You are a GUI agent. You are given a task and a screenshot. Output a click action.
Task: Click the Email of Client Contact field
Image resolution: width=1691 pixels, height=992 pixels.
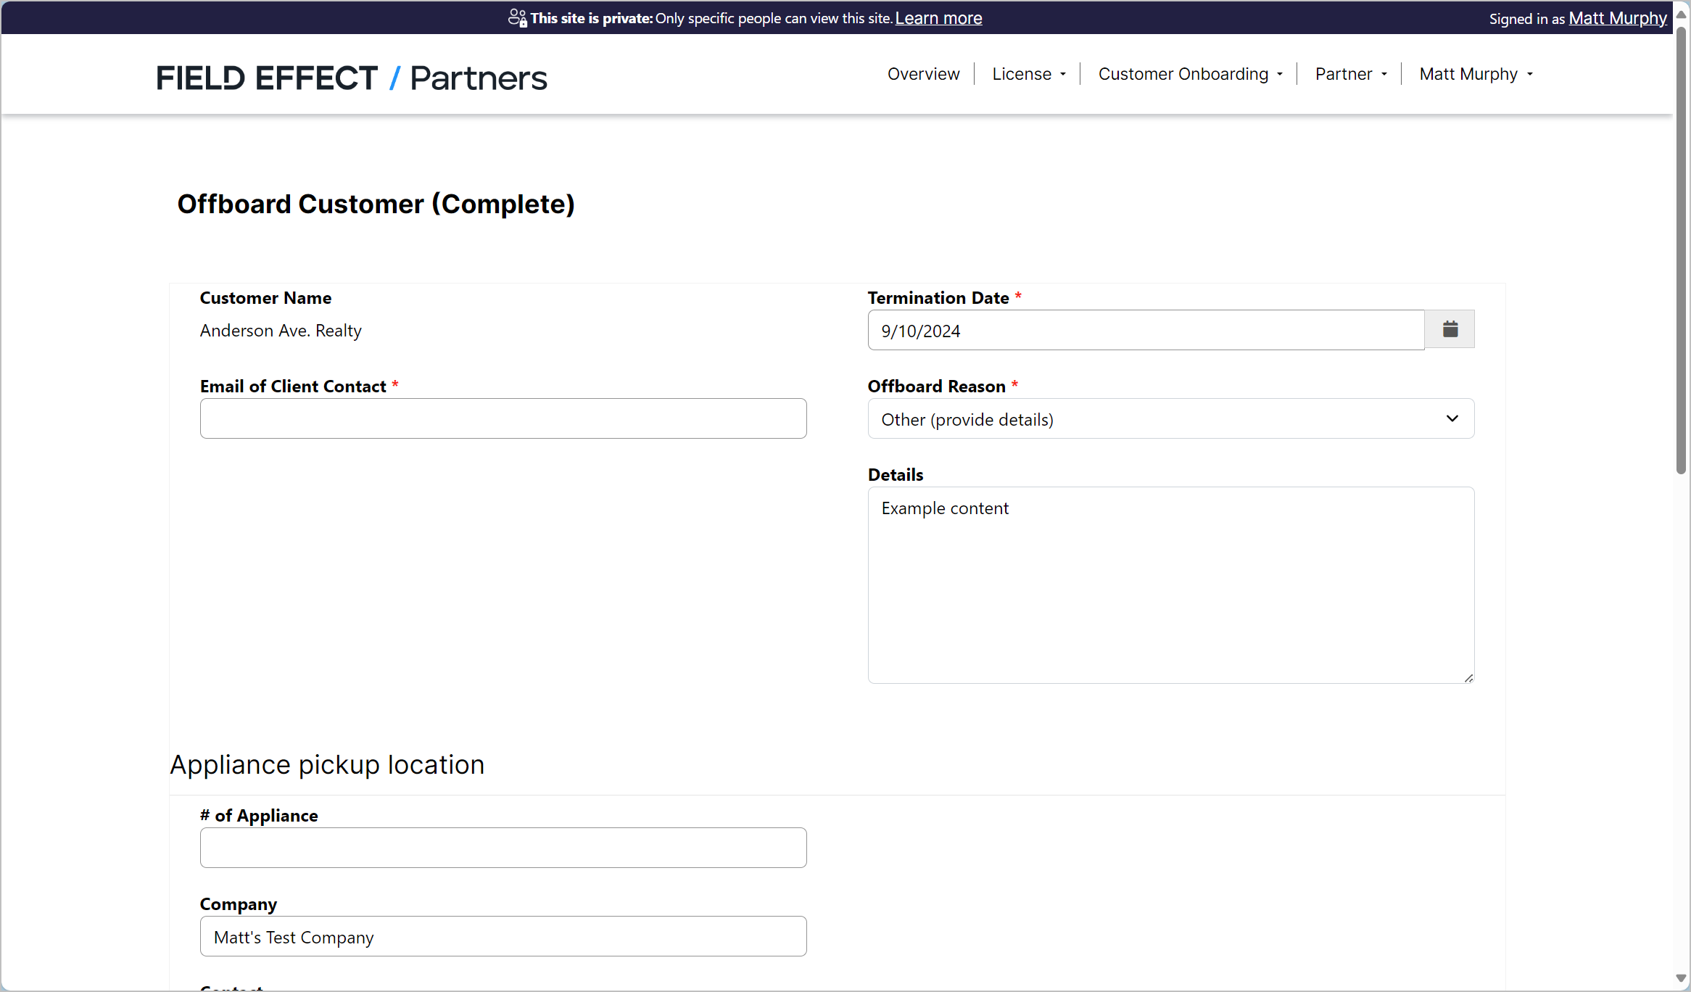tap(503, 418)
